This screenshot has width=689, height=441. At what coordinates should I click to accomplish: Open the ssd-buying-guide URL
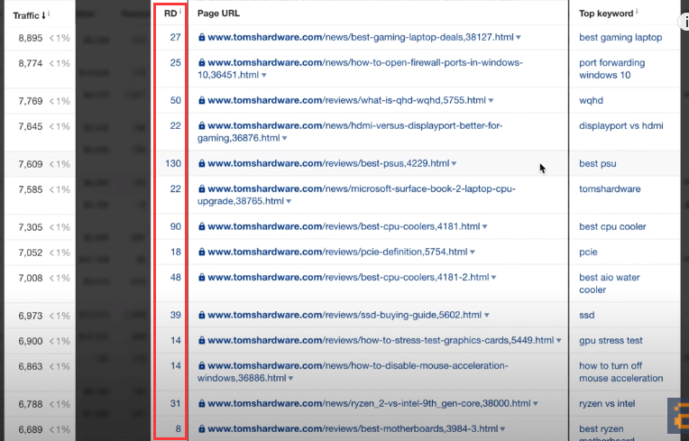coord(344,316)
